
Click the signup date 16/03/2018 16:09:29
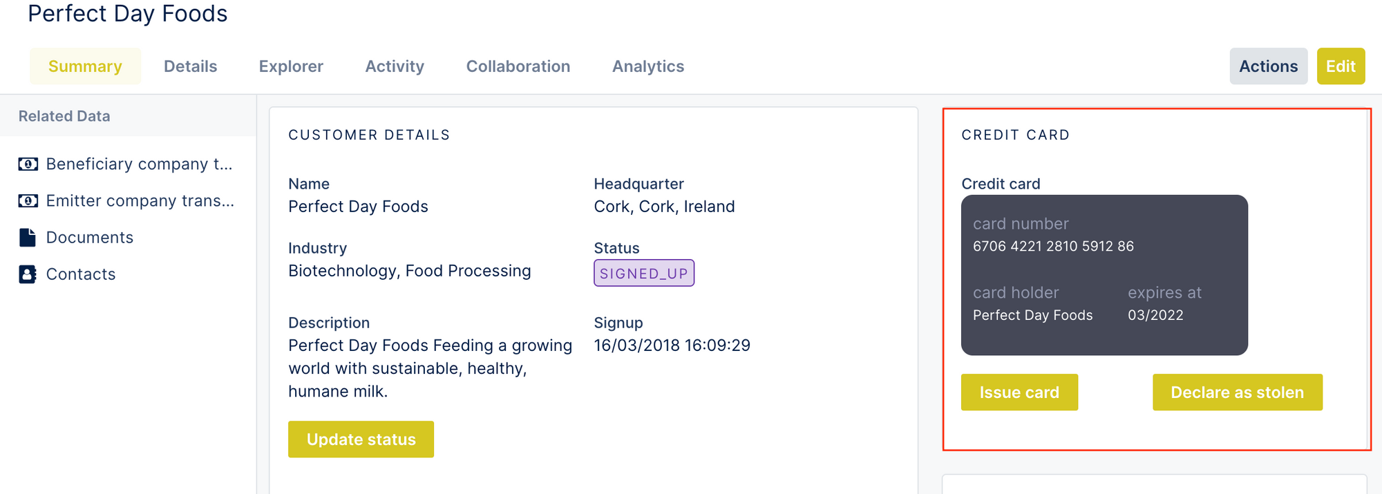[672, 345]
